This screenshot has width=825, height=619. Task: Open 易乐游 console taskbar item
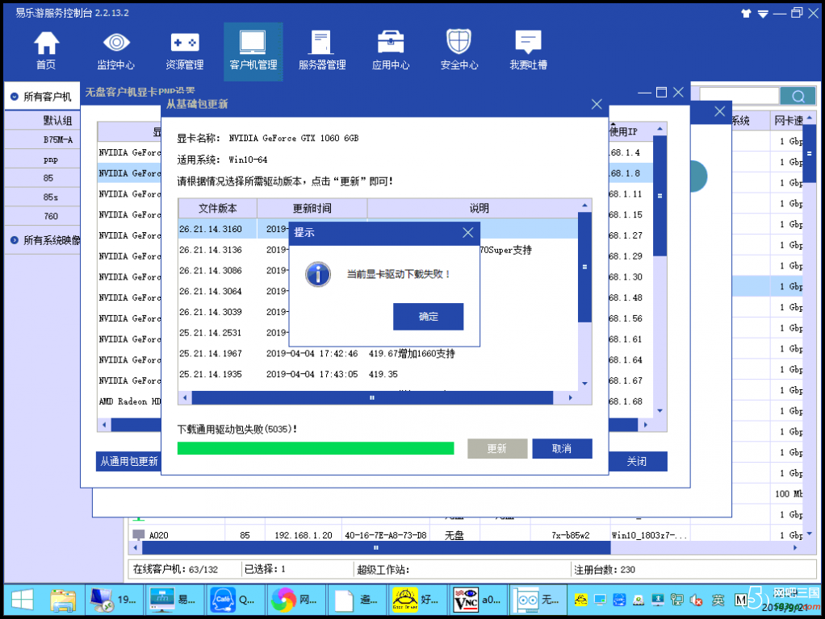pyautogui.click(x=174, y=600)
